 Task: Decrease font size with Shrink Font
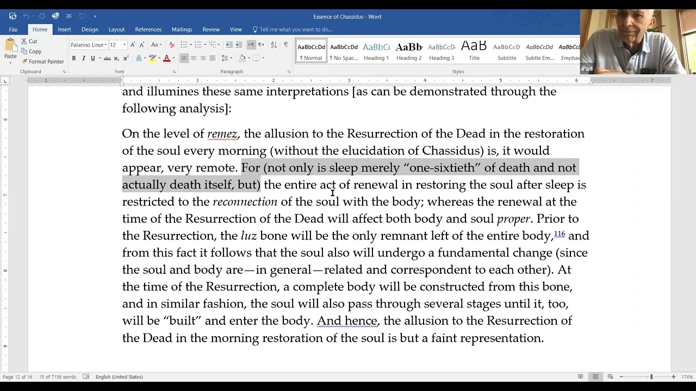[x=142, y=45]
